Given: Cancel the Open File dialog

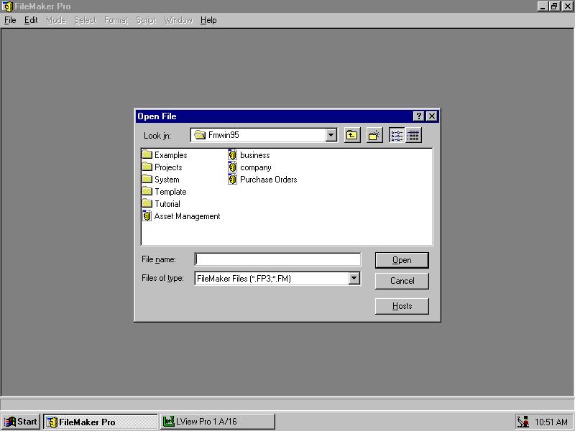Looking at the screenshot, I should tap(402, 281).
